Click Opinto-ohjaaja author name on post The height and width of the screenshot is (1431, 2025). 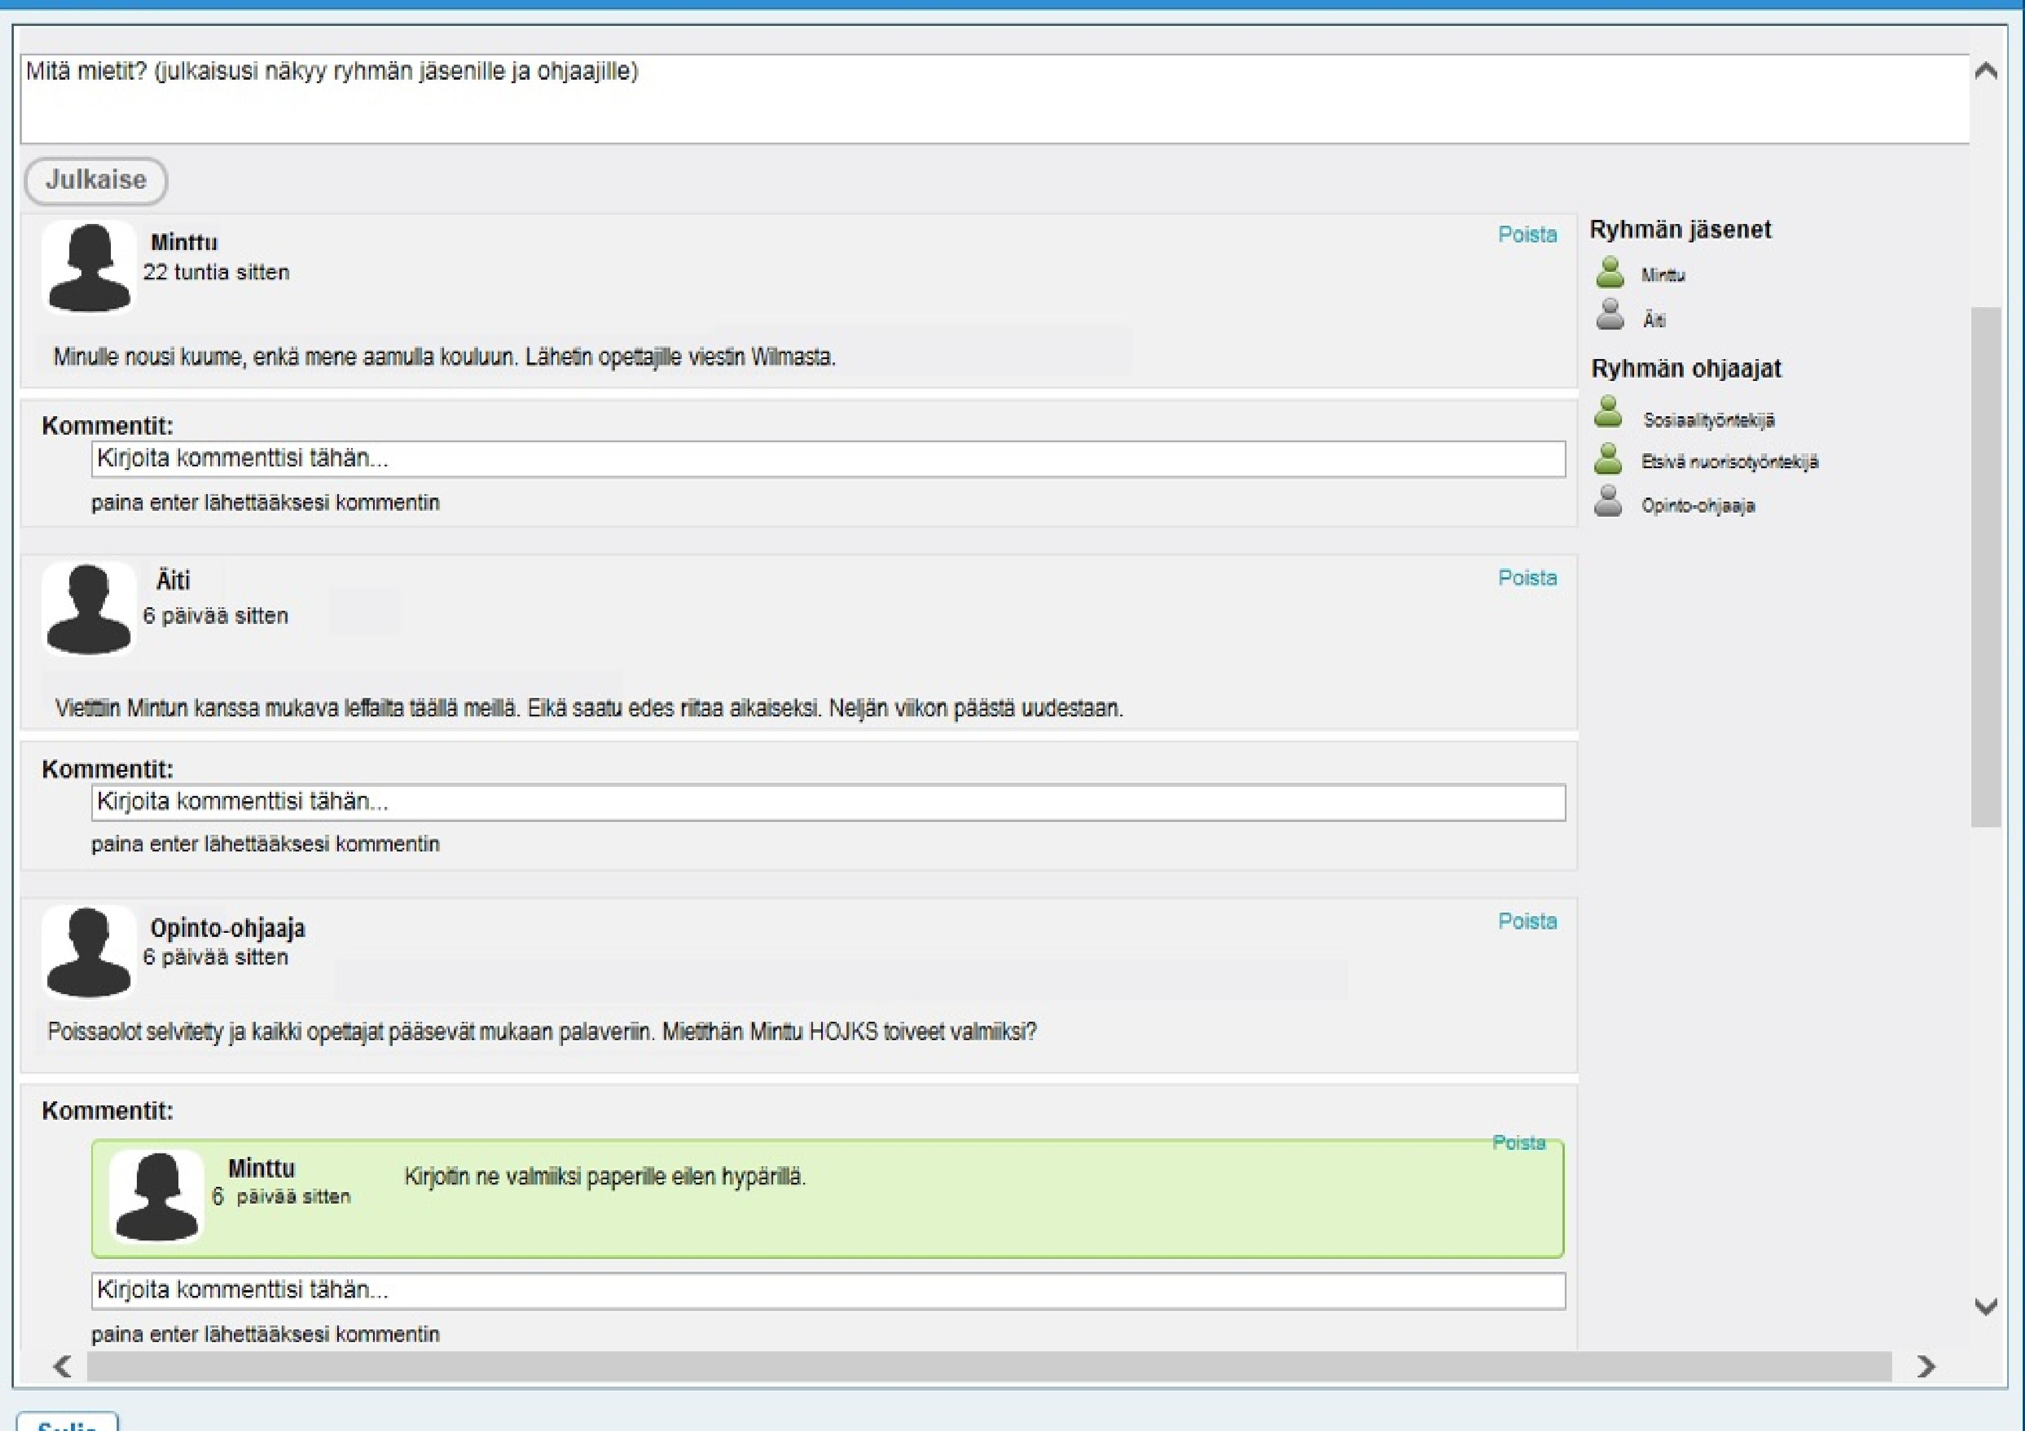pos(228,928)
